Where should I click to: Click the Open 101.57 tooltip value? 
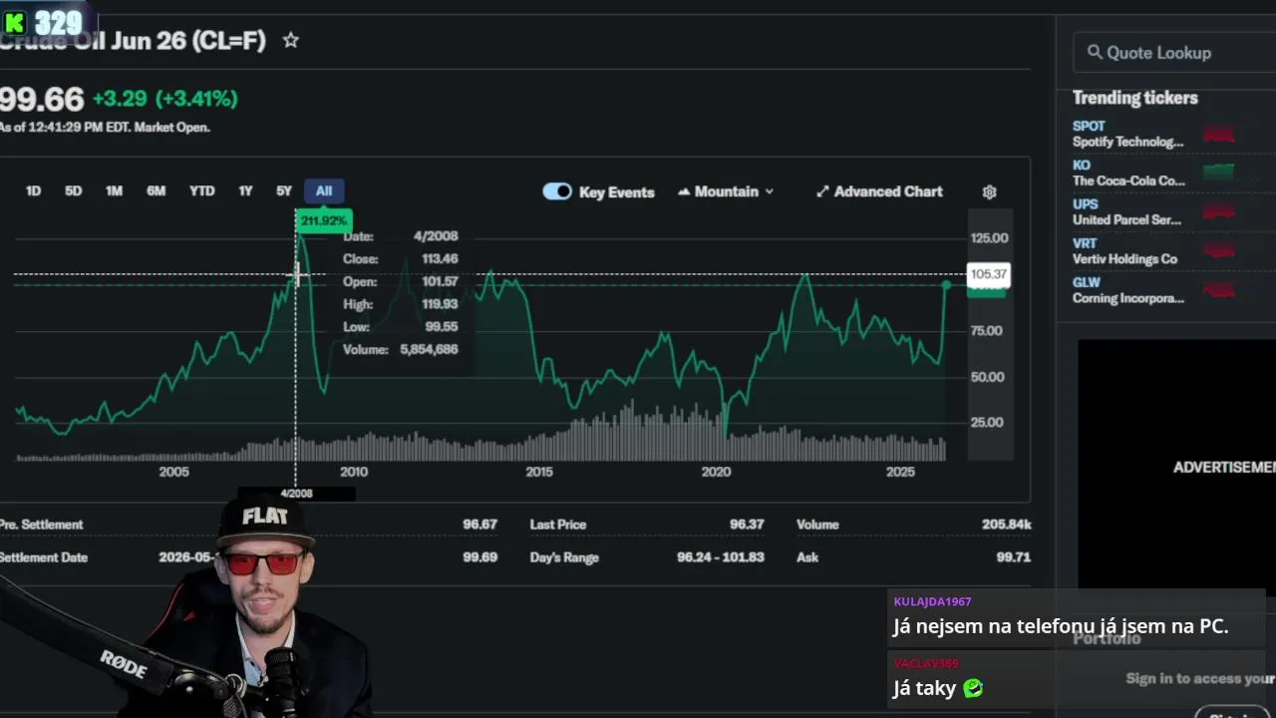(x=440, y=281)
